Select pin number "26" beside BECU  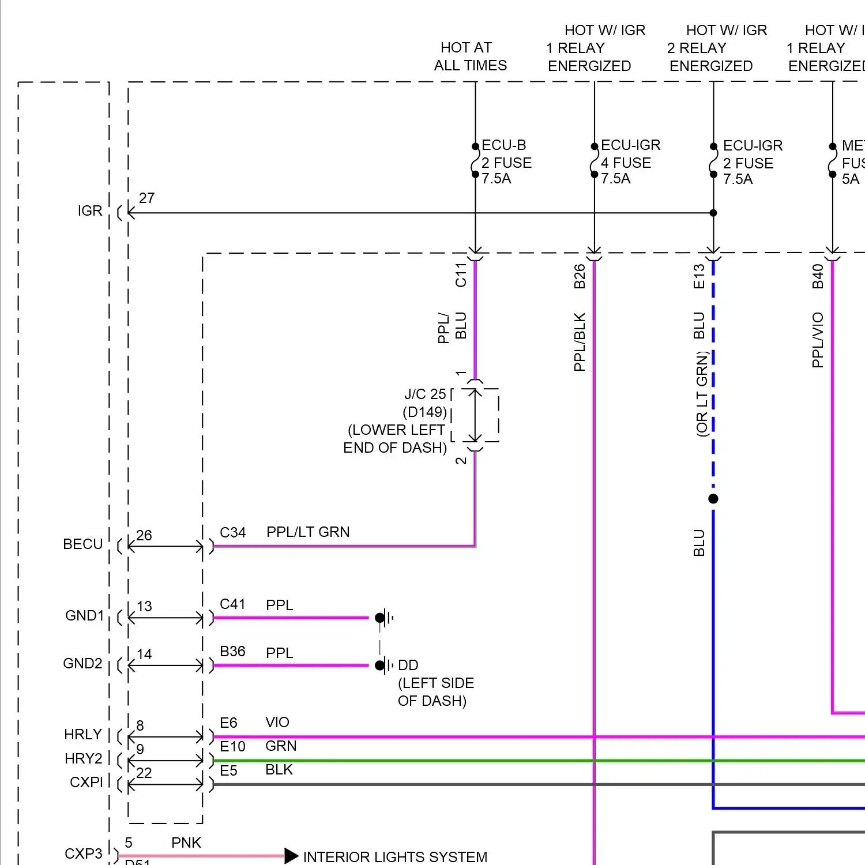[x=144, y=536]
